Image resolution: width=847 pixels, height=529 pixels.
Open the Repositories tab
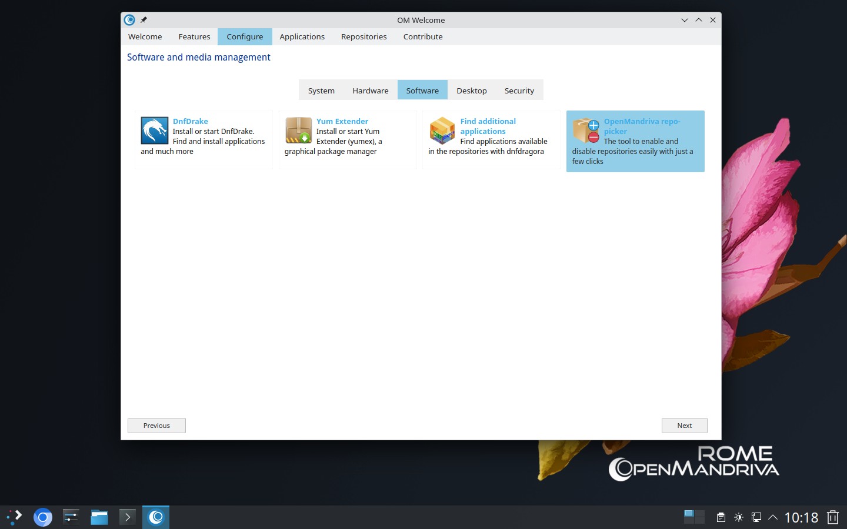click(364, 36)
